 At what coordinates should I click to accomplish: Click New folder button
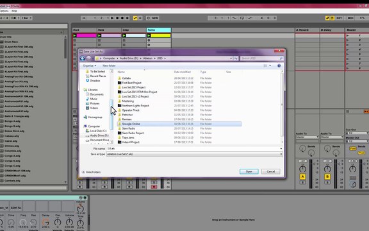109,65
